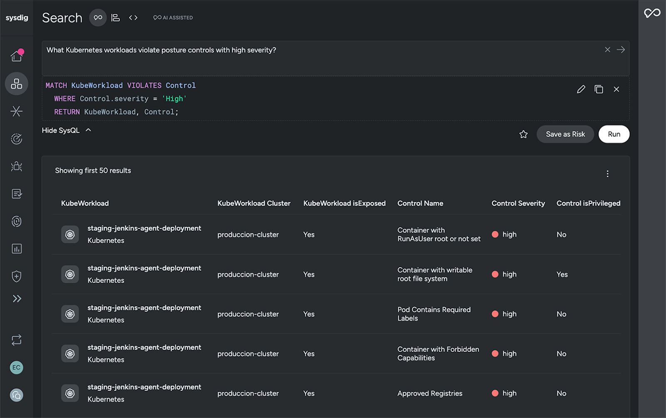
Task: Click the pencil edit query icon
Action: [581, 89]
